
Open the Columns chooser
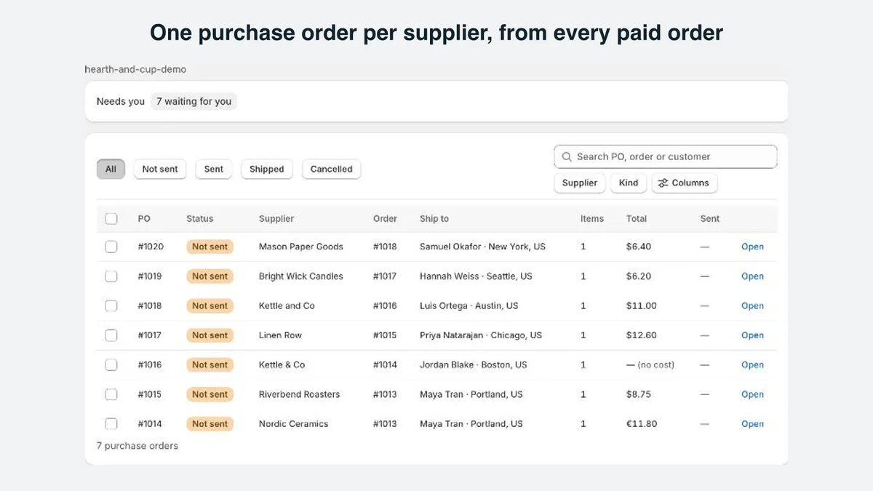coord(685,183)
